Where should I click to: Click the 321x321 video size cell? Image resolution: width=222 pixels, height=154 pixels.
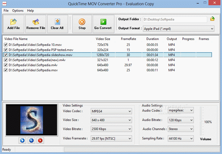102,60
